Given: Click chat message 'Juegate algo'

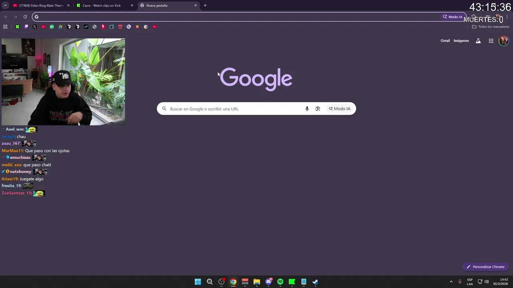Looking at the screenshot, I should pos(31,179).
